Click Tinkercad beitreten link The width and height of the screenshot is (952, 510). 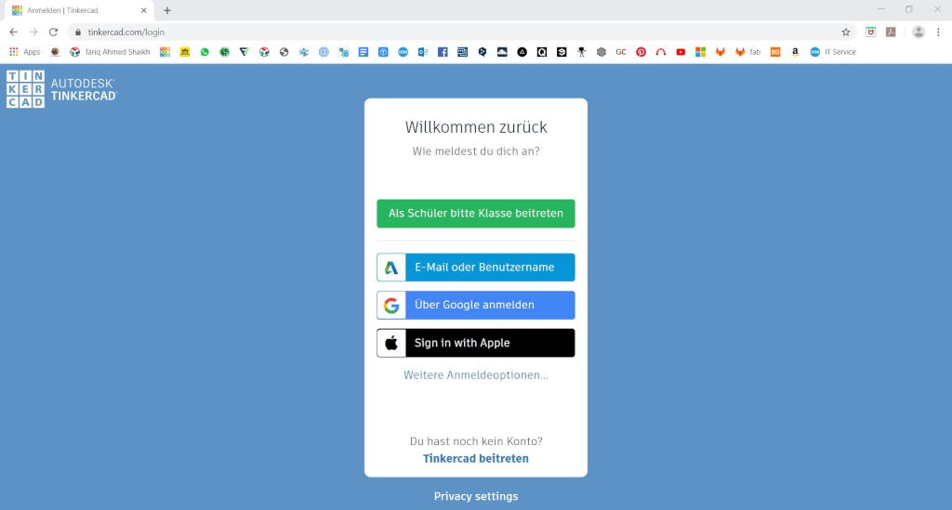[x=476, y=459]
